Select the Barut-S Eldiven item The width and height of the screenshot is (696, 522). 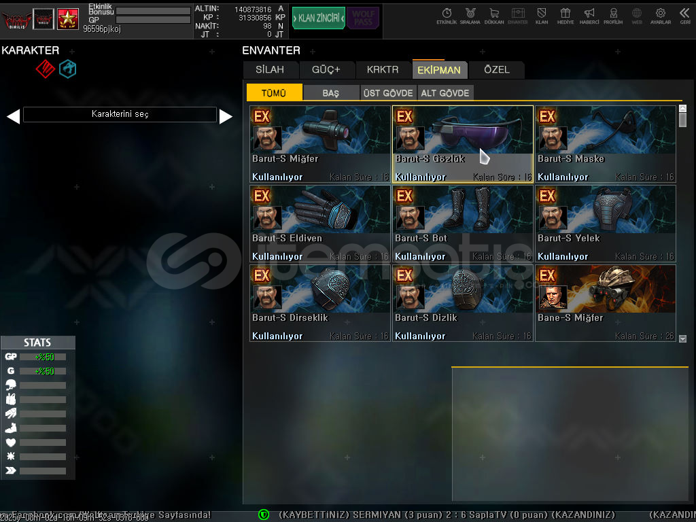[320, 224]
